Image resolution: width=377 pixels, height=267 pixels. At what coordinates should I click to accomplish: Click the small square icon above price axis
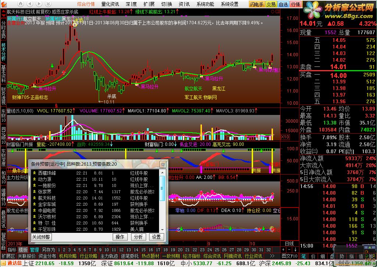coord(278,11)
